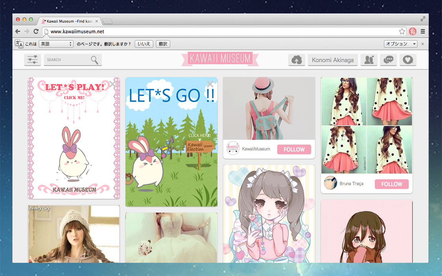The width and height of the screenshot is (442, 276).
Task: Switch to the Kawaii Museum browser tab
Action: [68, 21]
